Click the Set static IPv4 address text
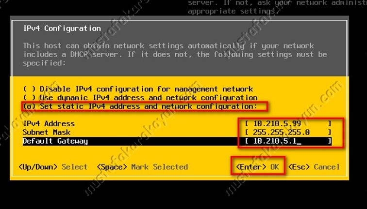 coord(149,106)
